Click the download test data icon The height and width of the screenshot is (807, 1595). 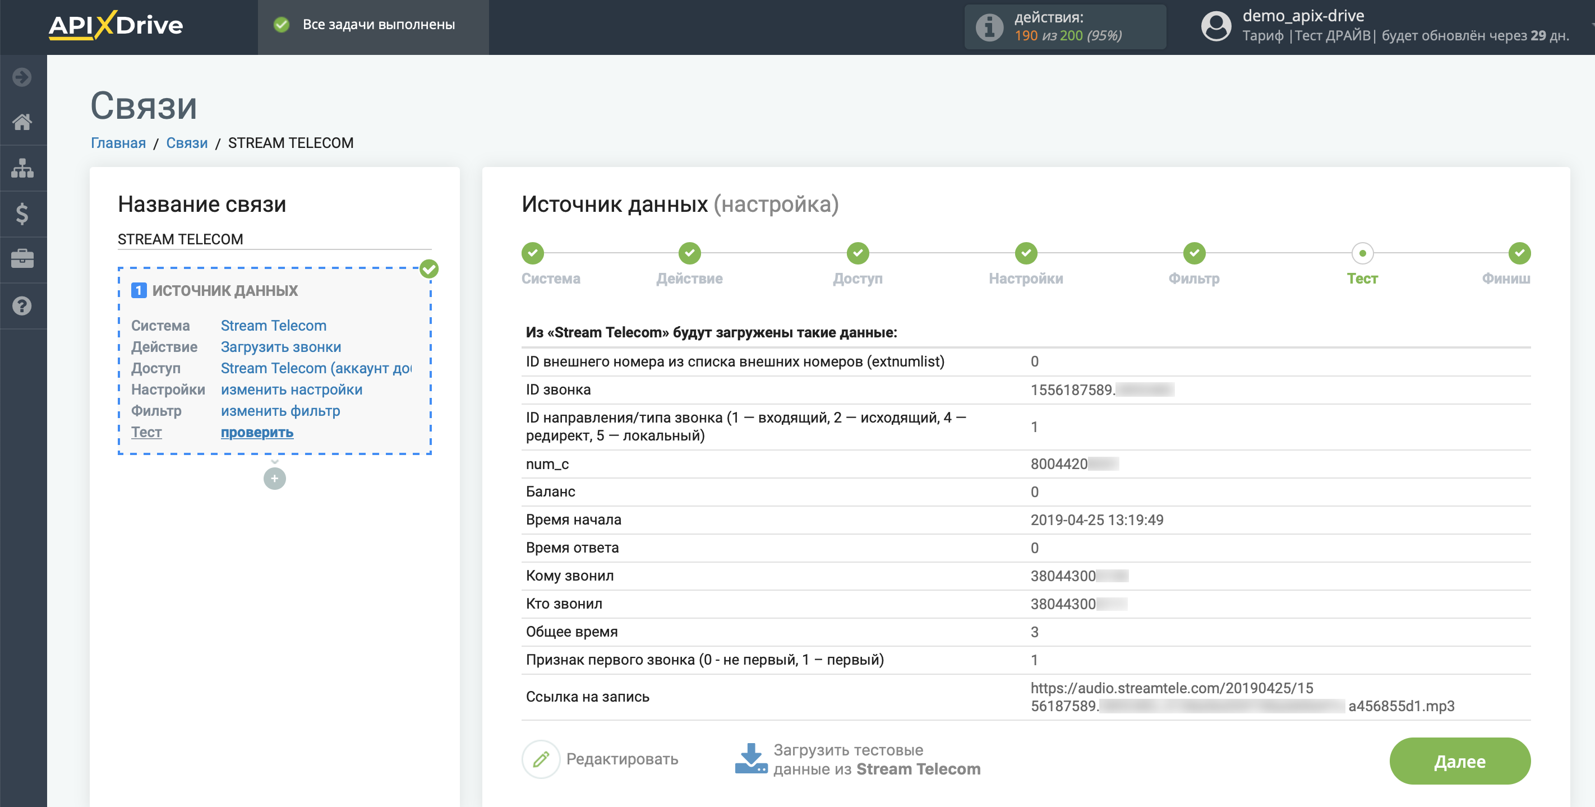[750, 759]
